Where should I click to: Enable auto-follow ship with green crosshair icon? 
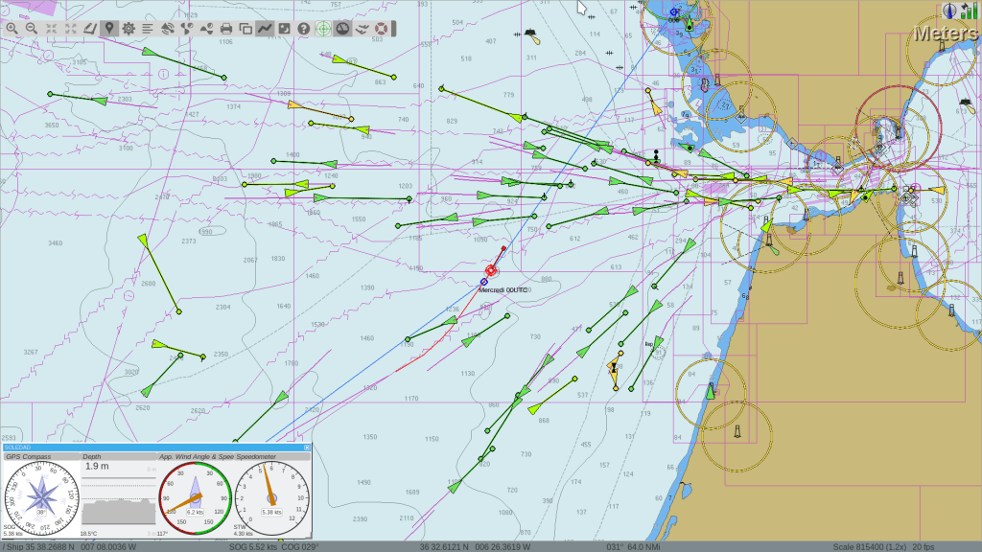(x=322, y=28)
